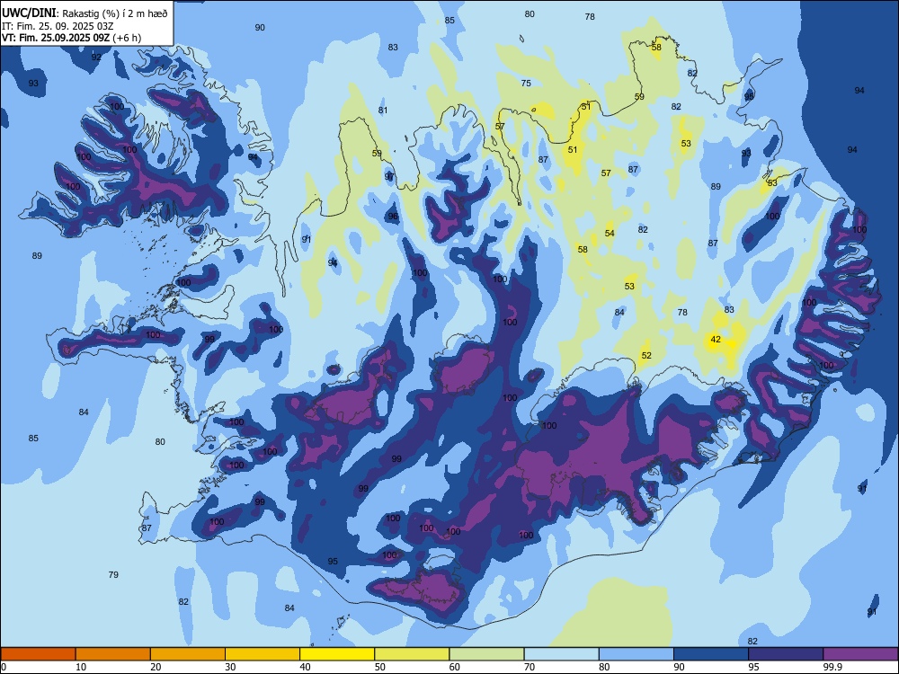Click the humidity value '81' on the map
The width and height of the screenshot is (899, 674).
pyautogui.click(x=383, y=110)
